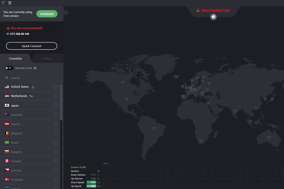Select the South Africa map marker
This screenshot has width=284, height=189.
click(x=201, y=141)
